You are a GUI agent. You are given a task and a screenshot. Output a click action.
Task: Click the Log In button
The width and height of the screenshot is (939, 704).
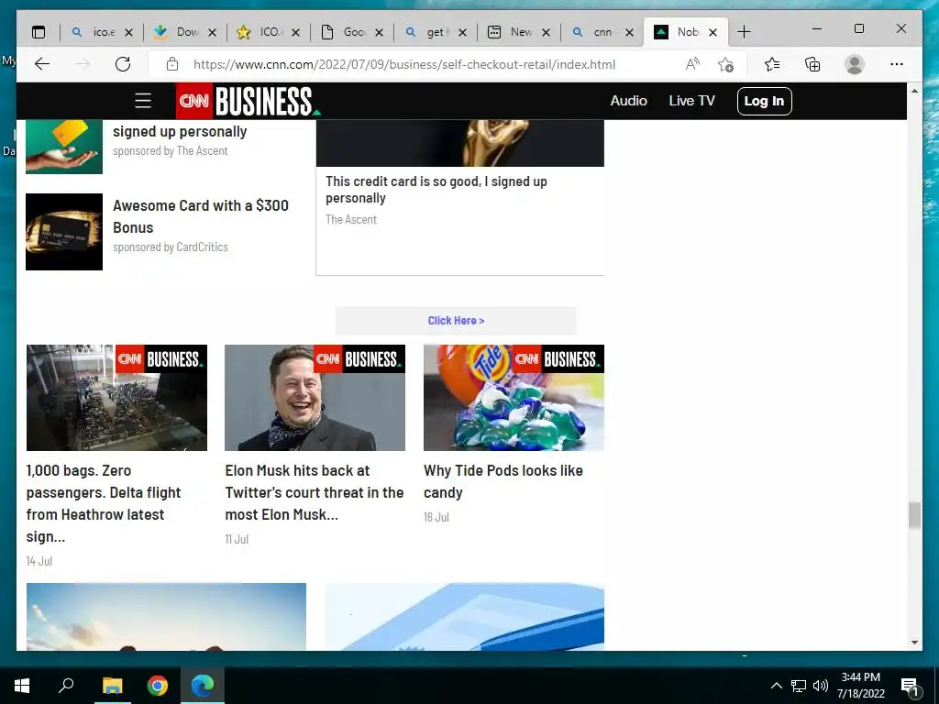(x=764, y=101)
